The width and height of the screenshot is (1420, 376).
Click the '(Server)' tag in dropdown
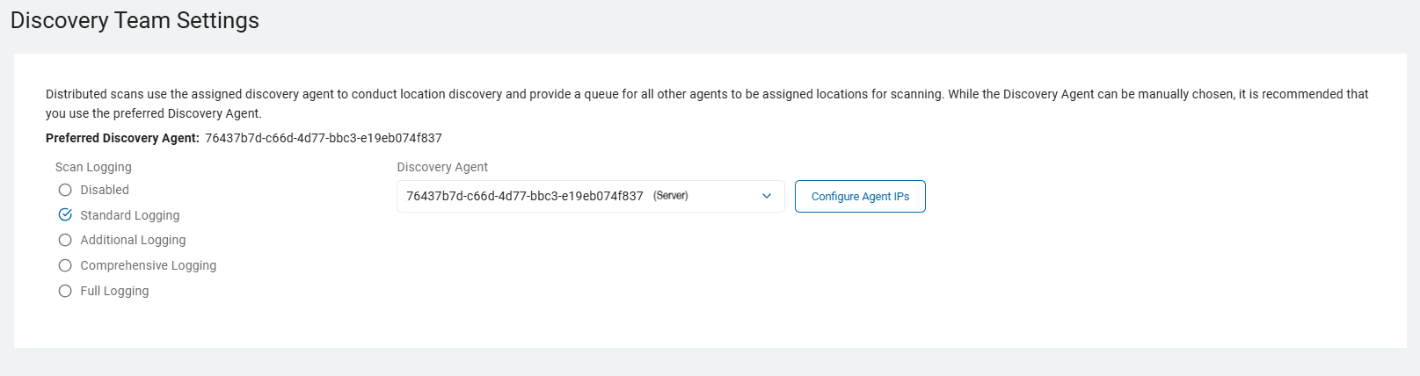670,196
